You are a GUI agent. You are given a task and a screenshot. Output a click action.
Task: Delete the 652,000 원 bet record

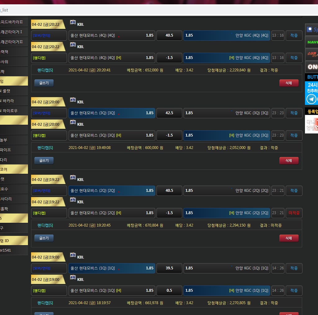pyautogui.click(x=289, y=83)
